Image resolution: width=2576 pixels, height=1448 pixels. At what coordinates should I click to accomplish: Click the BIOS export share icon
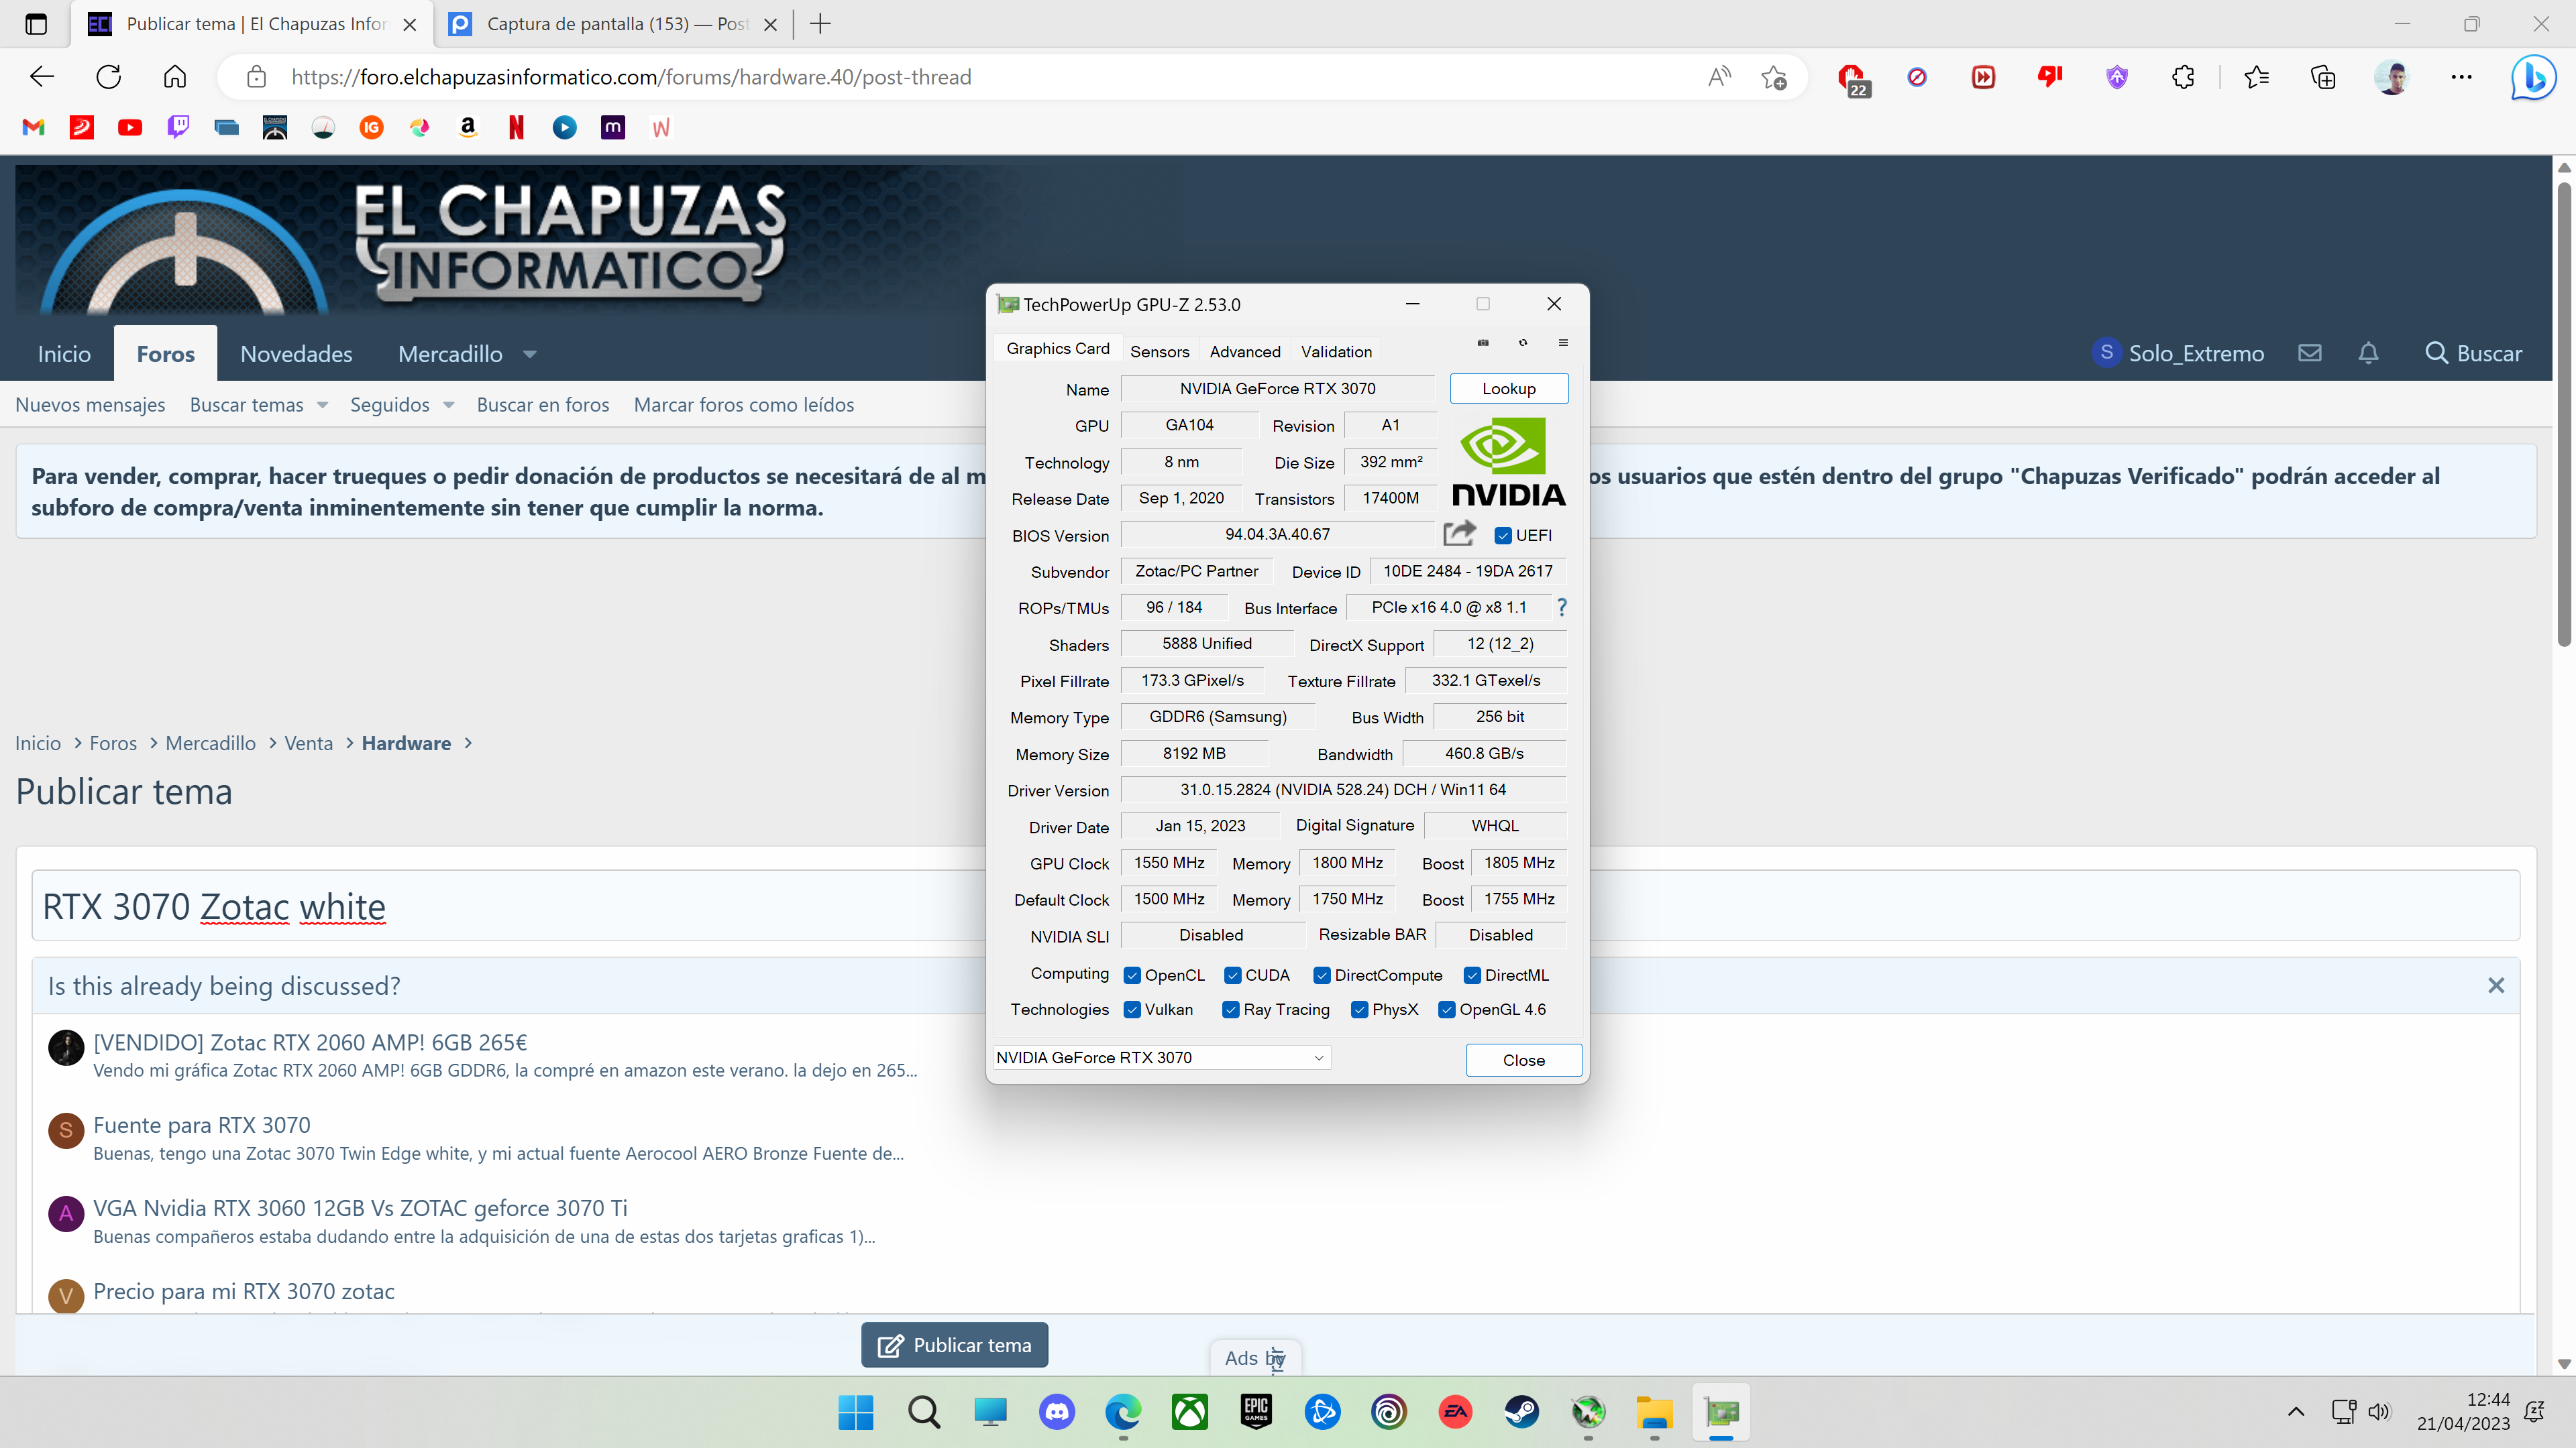[x=1459, y=534]
